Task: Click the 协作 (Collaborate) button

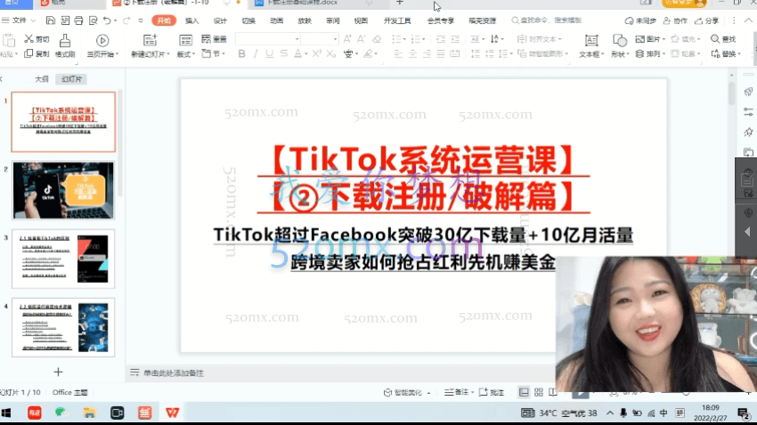Action: (x=675, y=20)
